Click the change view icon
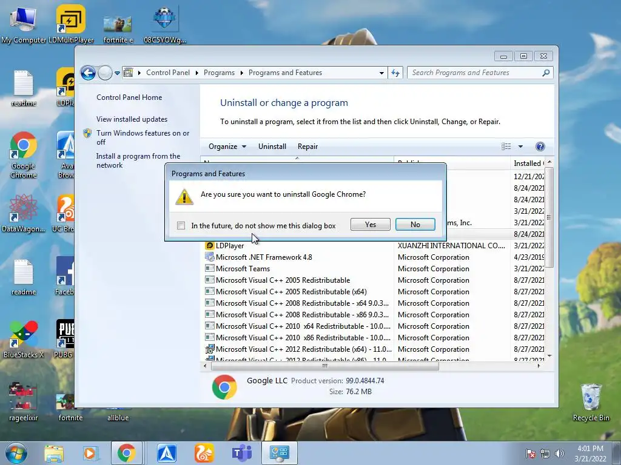Screen dimensions: 621x465 pyautogui.click(x=506, y=147)
